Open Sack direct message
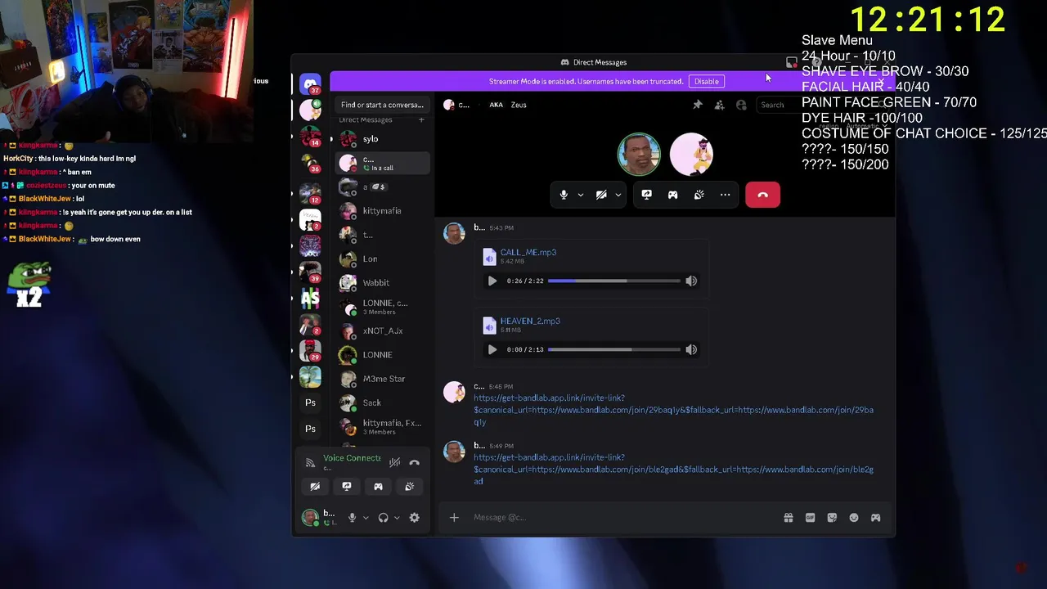This screenshot has width=1047, height=589. (382, 402)
